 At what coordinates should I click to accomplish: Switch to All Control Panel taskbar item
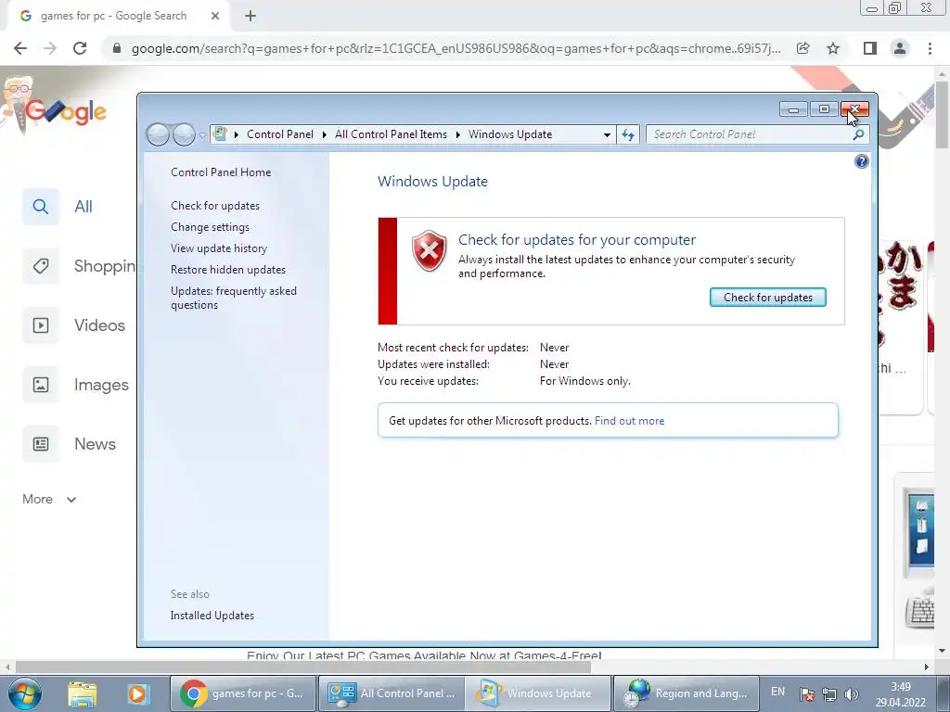[392, 693]
